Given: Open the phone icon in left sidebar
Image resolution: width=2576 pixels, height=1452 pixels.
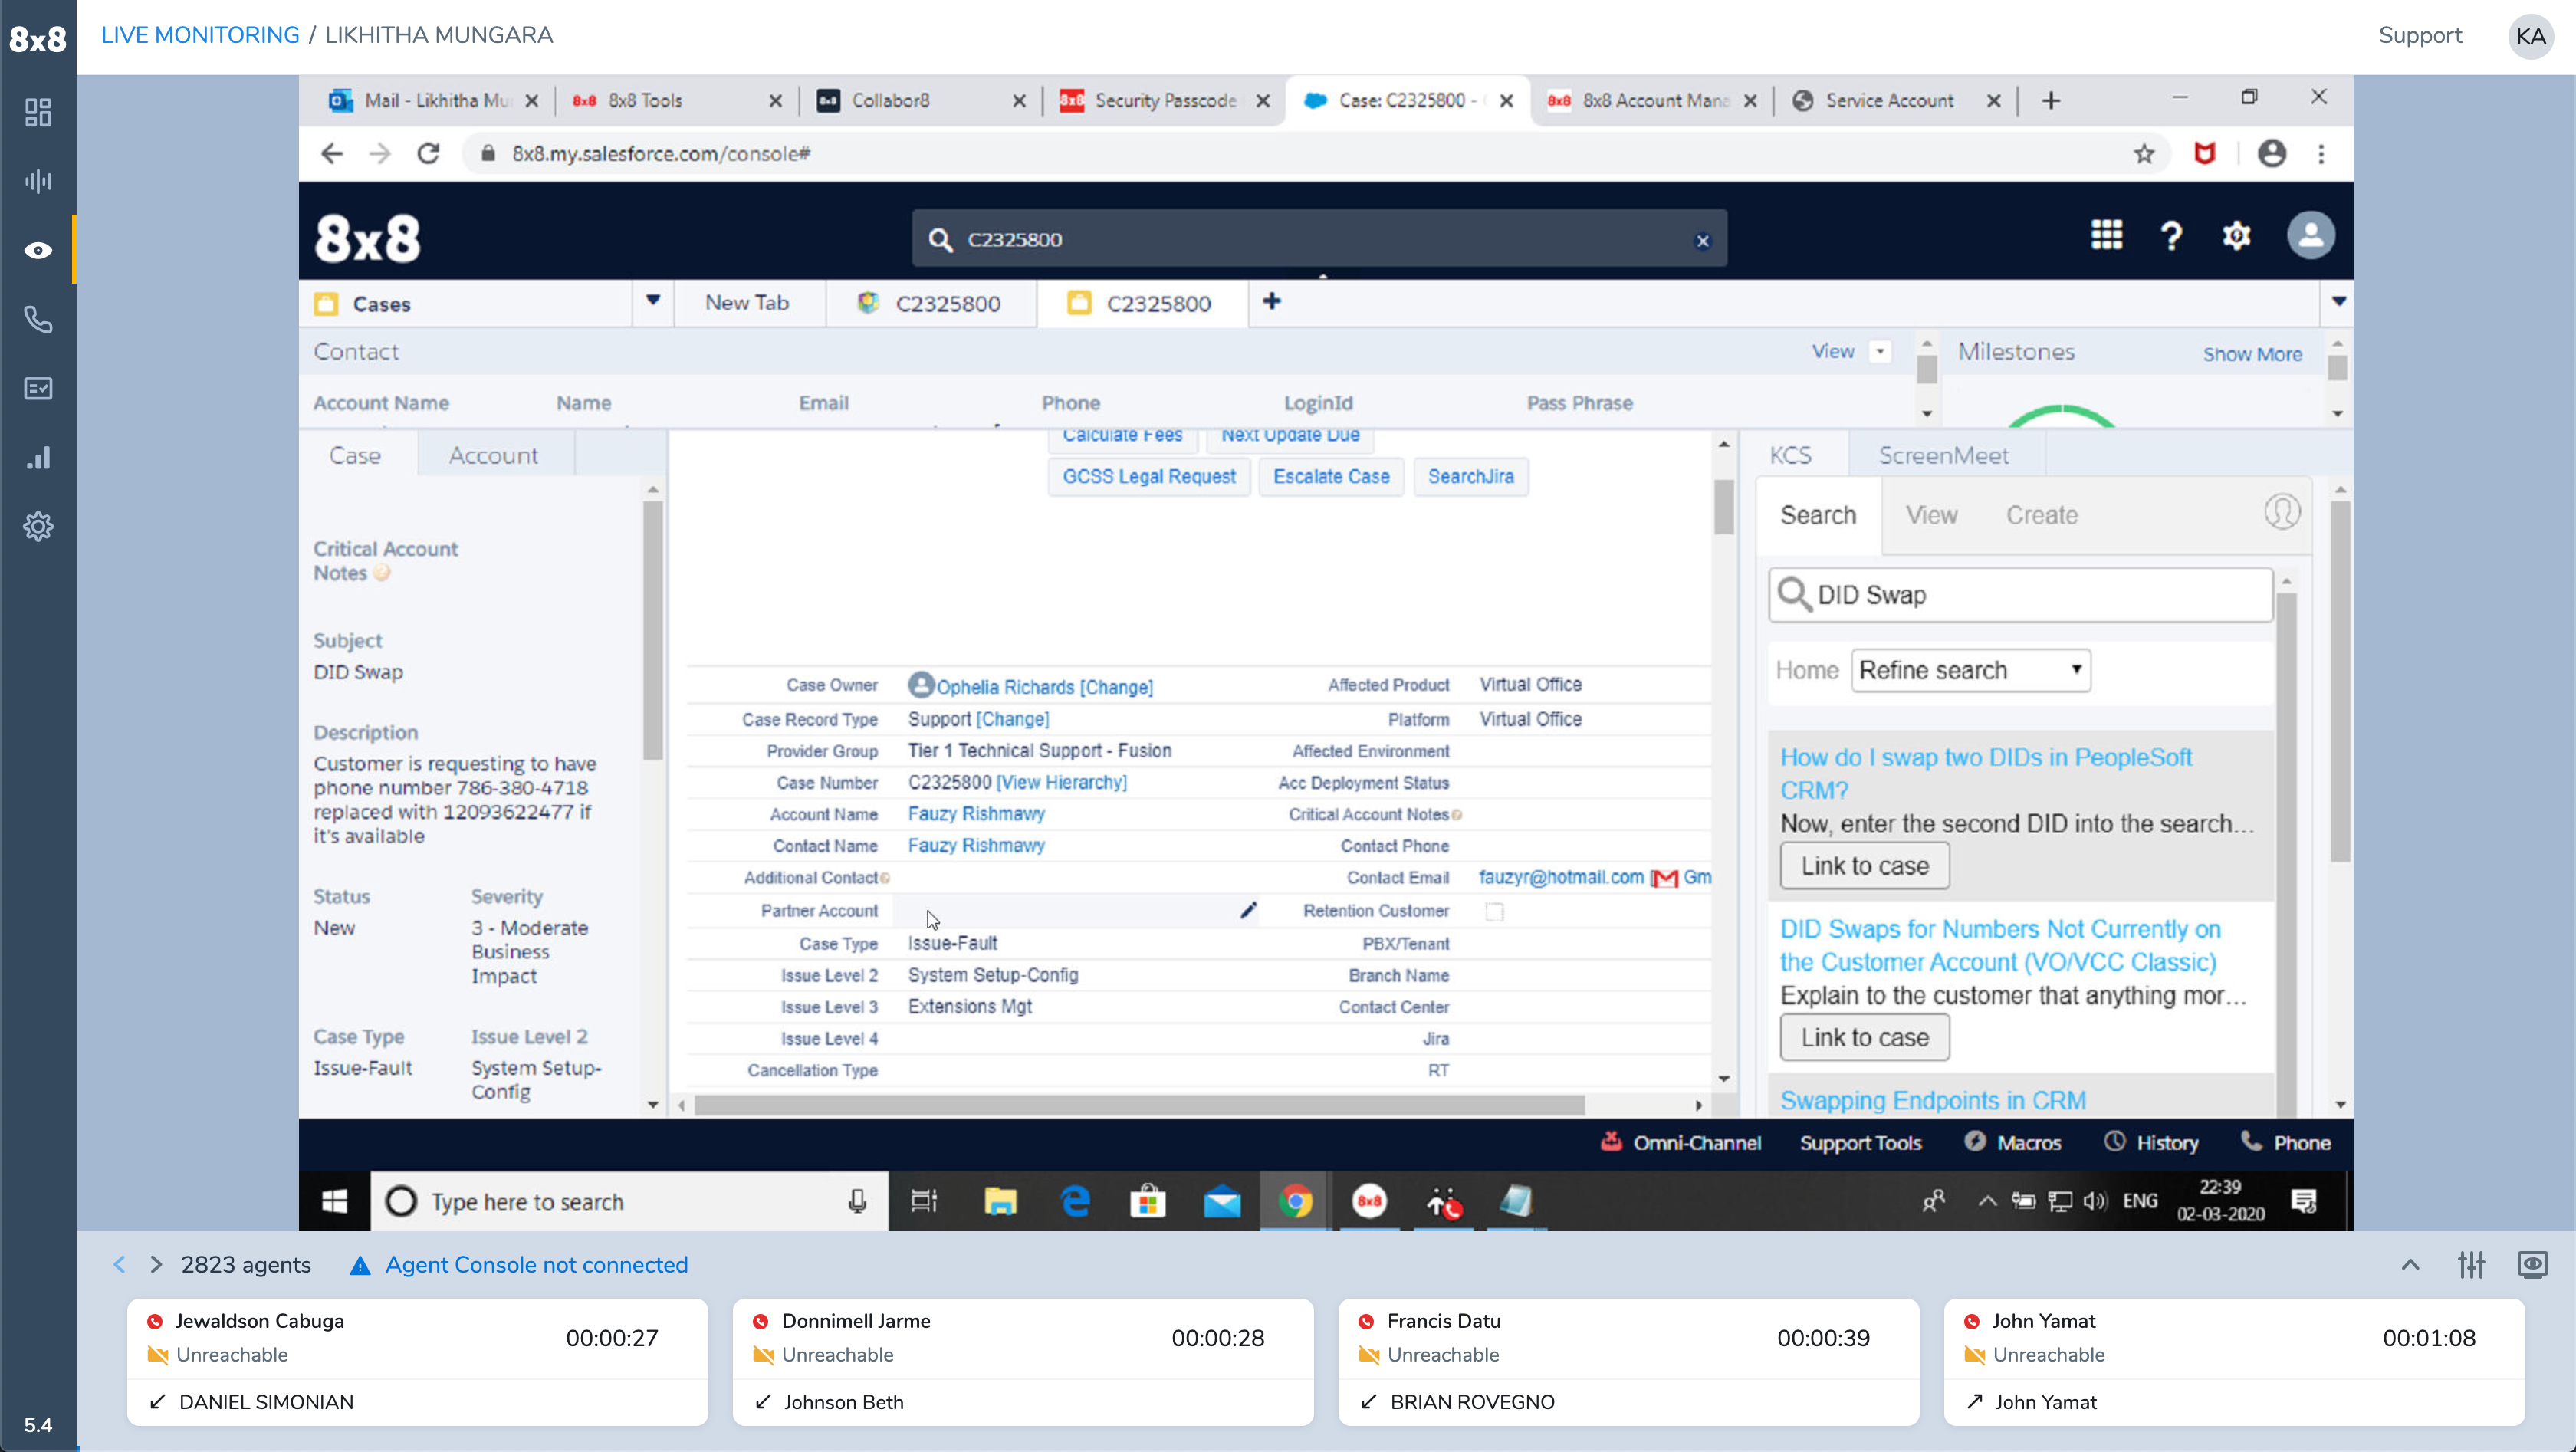Looking at the screenshot, I should 38,319.
